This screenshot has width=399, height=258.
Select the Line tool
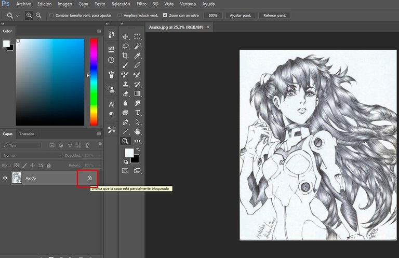[x=125, y=132]
